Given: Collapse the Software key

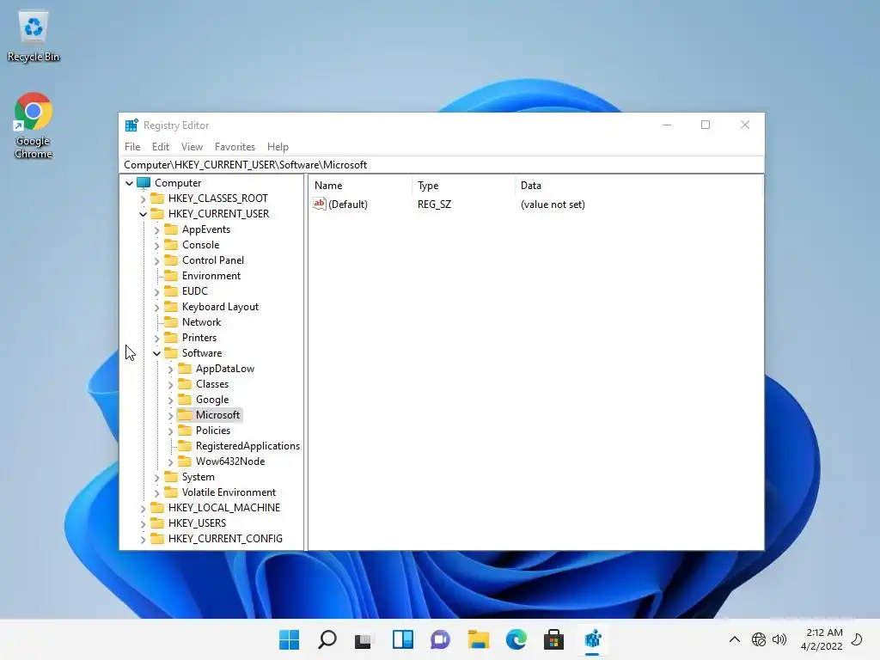Looking at the screenshot, I should pos(157,353).
